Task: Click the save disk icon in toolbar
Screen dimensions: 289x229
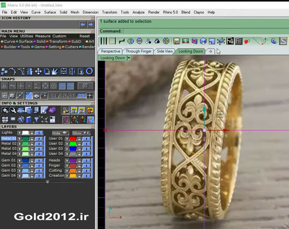Action: pos(176,41)
